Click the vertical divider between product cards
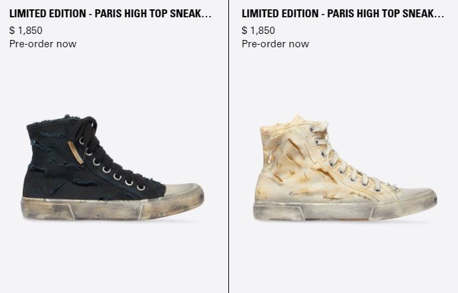 point(229,146)
